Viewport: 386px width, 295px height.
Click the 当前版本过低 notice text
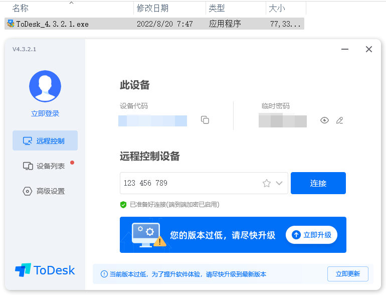[188, 274]
